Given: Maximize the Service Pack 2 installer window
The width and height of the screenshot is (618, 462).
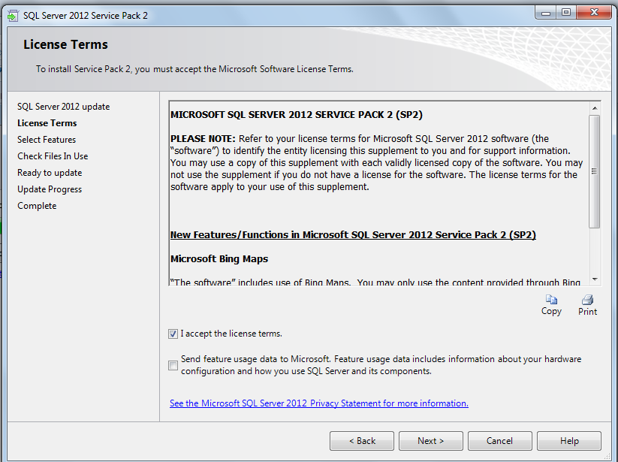Looking at the screenshot, I should pyautogui.click(x=566, y=13).
